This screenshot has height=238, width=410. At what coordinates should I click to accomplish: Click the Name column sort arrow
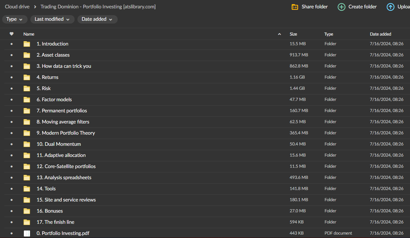[279, 34]
